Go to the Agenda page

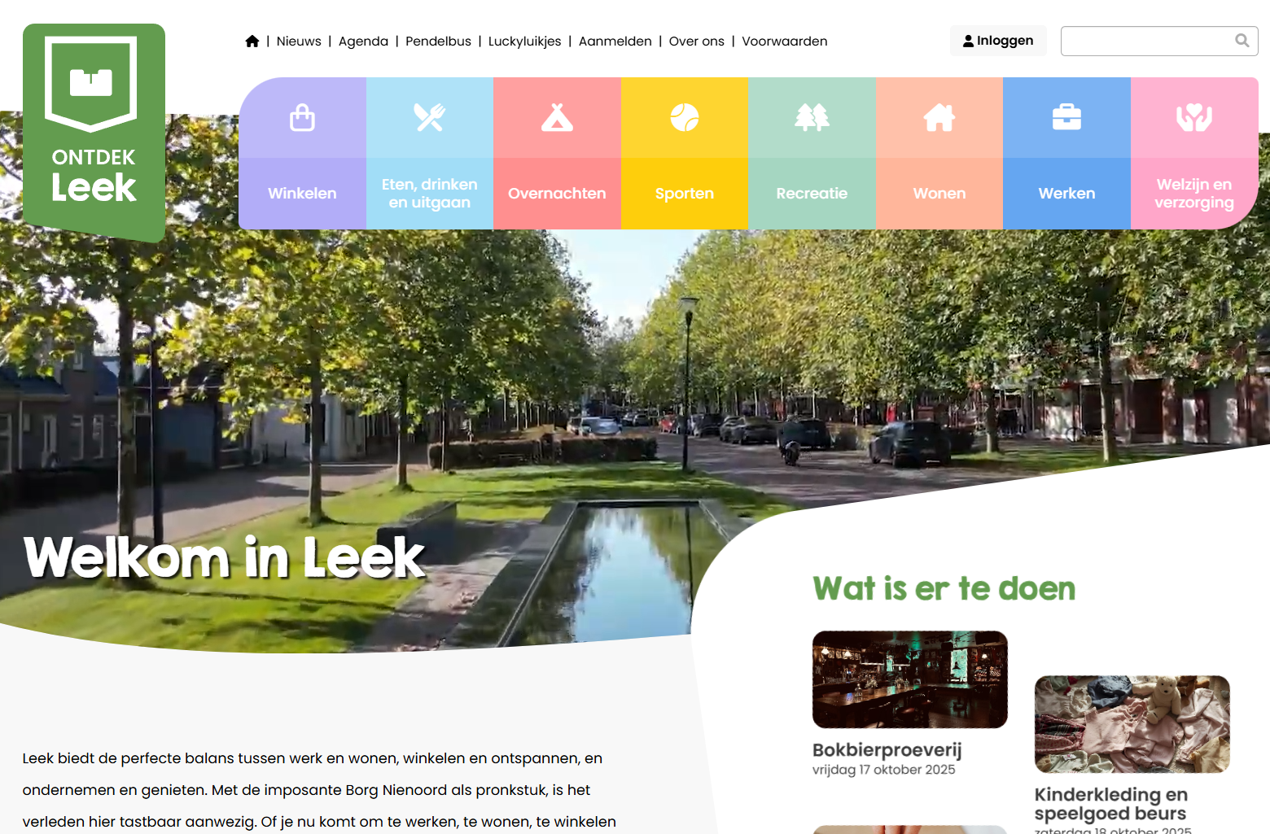[x=363, y=41]
